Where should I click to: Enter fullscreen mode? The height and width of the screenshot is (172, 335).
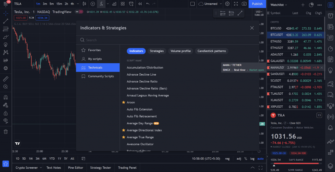coord(236,4)
